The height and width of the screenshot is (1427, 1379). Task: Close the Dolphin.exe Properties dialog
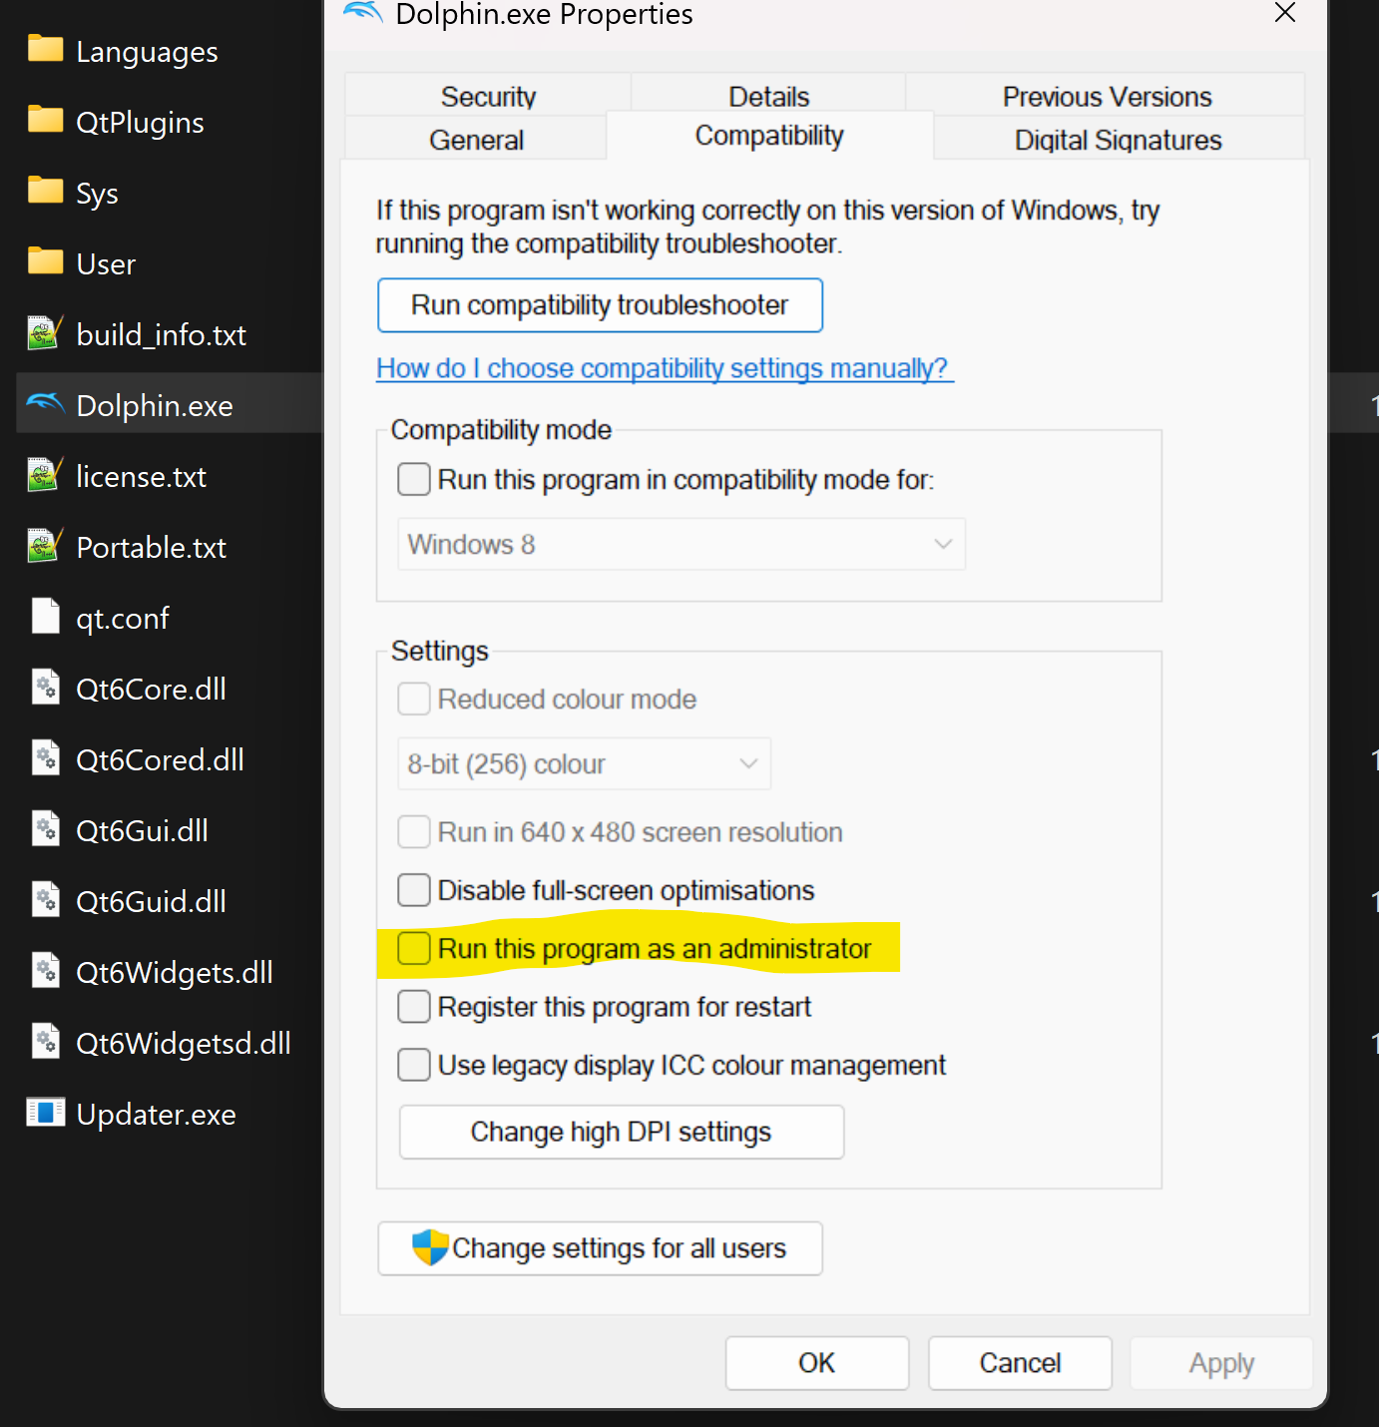1284,13
